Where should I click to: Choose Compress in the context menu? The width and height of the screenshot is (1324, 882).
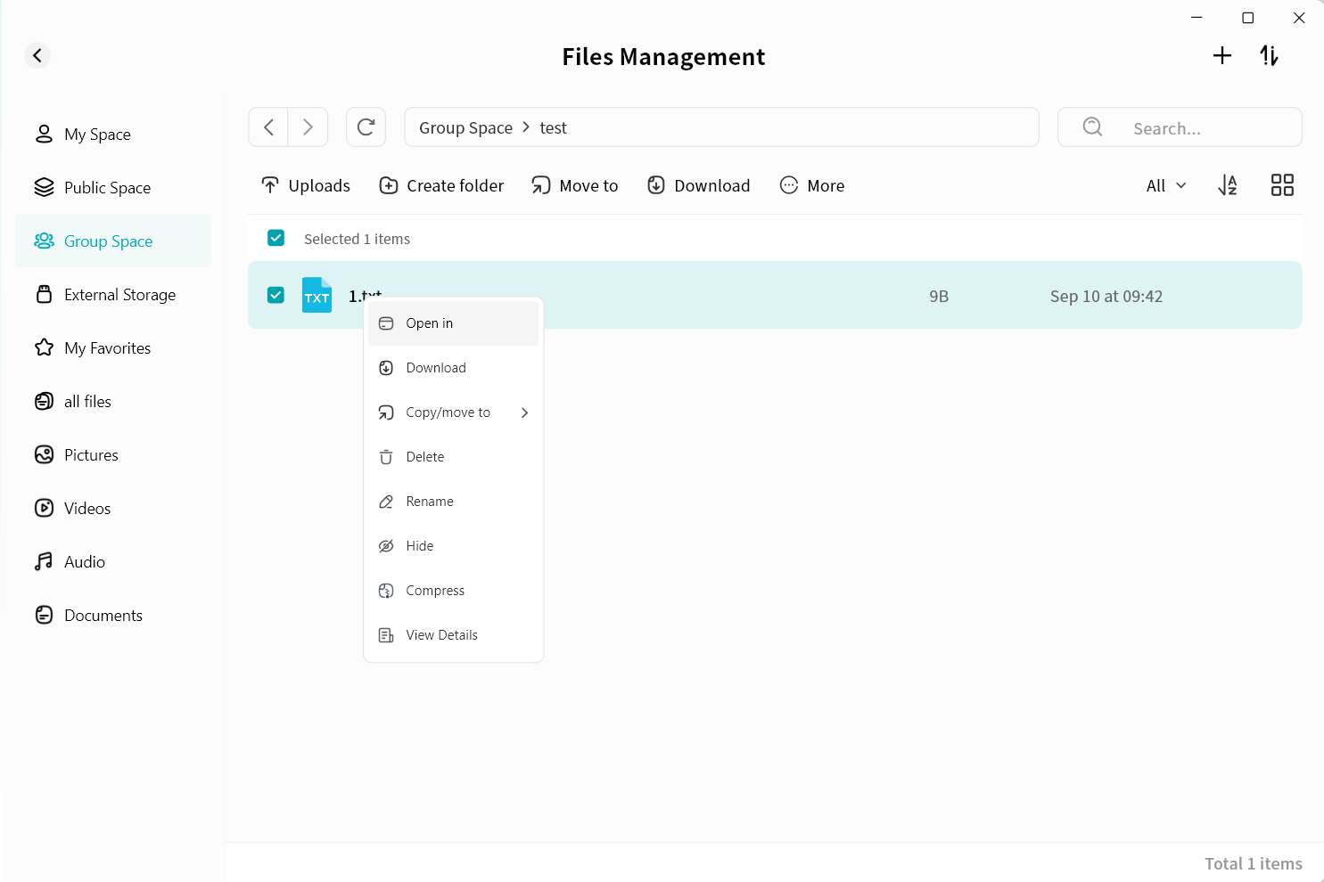pyautogui.click(x=434, y=591)
